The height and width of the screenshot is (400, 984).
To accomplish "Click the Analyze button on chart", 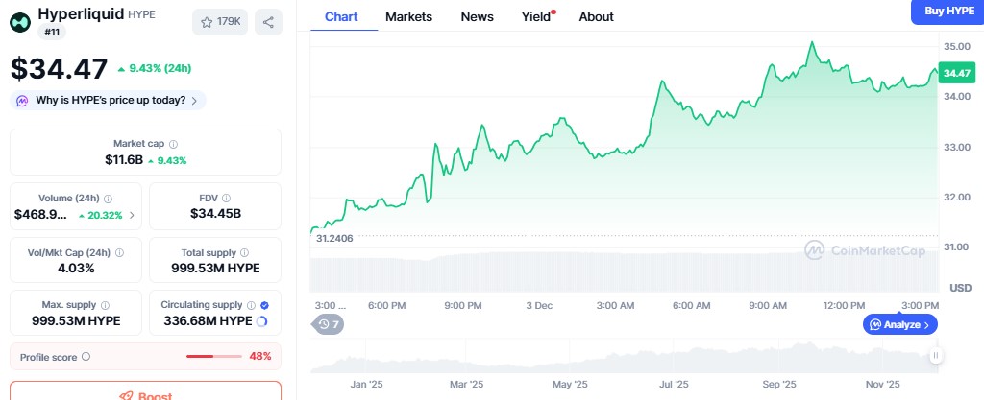I will click(899, 324).
